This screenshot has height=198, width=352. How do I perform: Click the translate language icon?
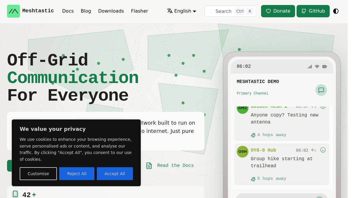pyautogui.click(x=170, y=11)
